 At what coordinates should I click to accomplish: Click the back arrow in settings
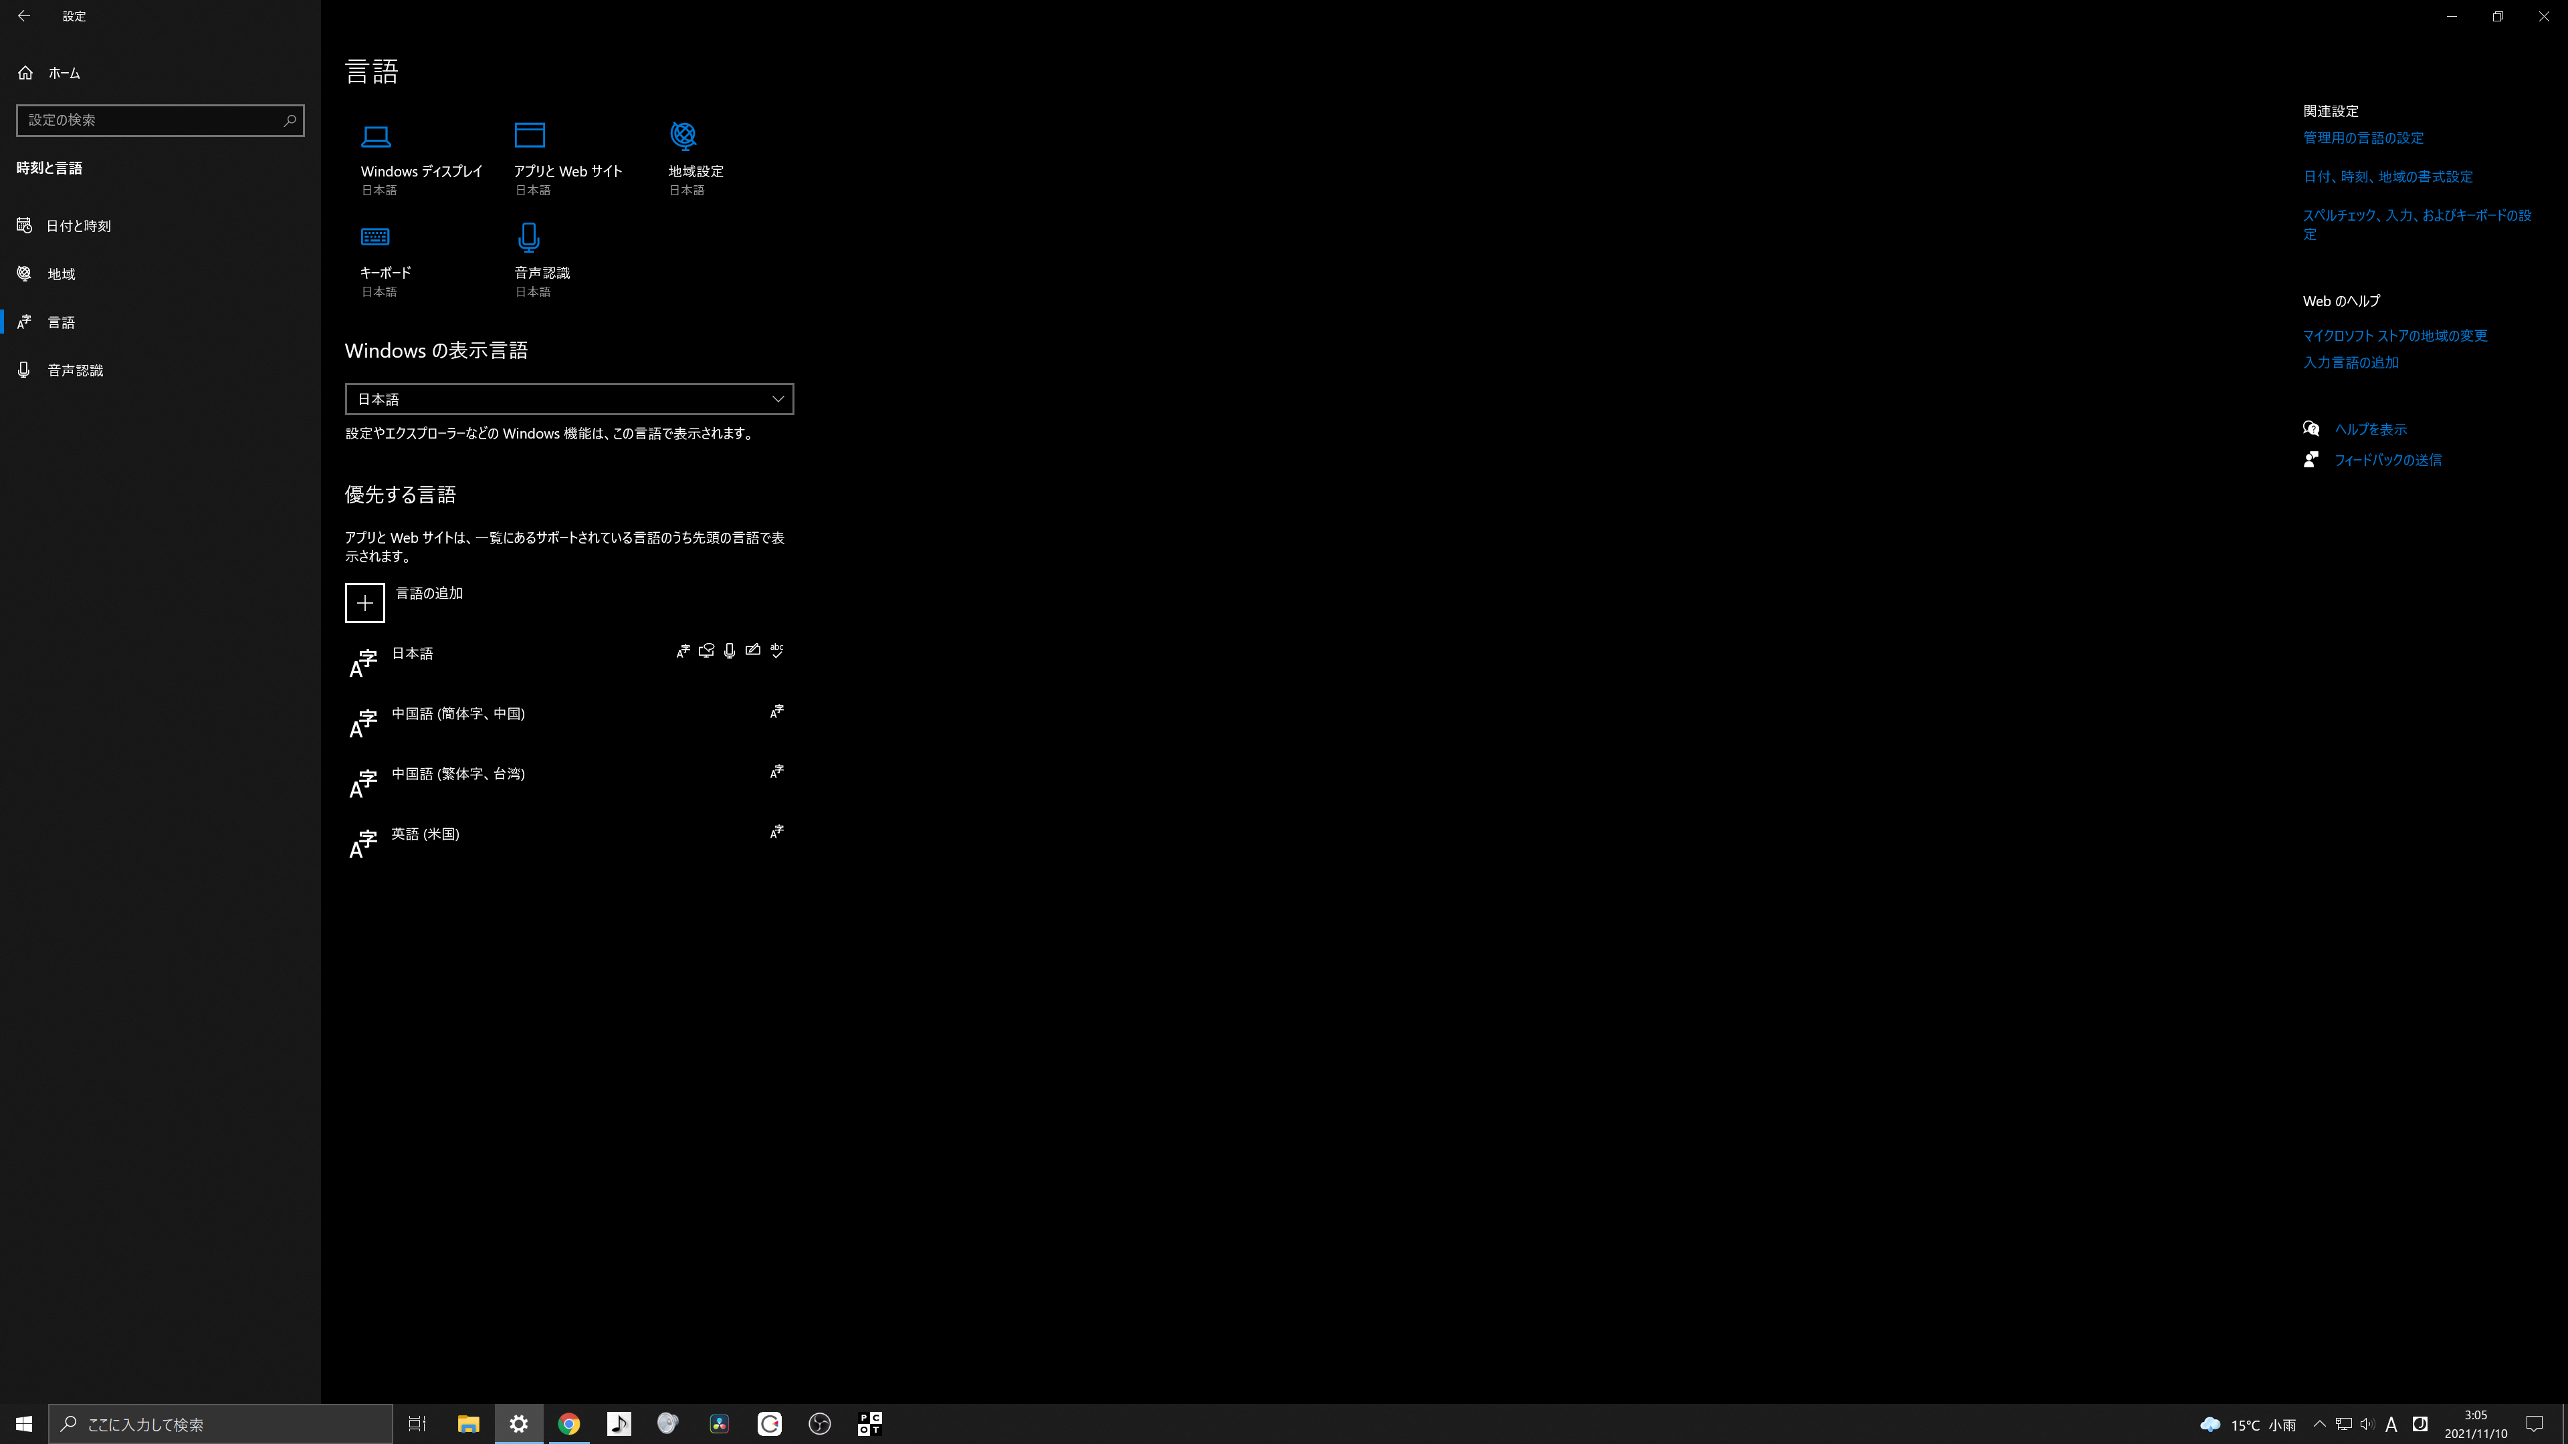tap(24, 16)
